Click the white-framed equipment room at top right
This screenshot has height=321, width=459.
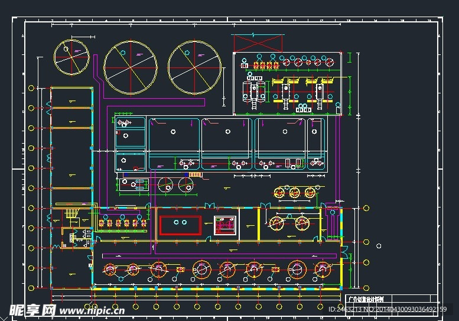point(287,83)
